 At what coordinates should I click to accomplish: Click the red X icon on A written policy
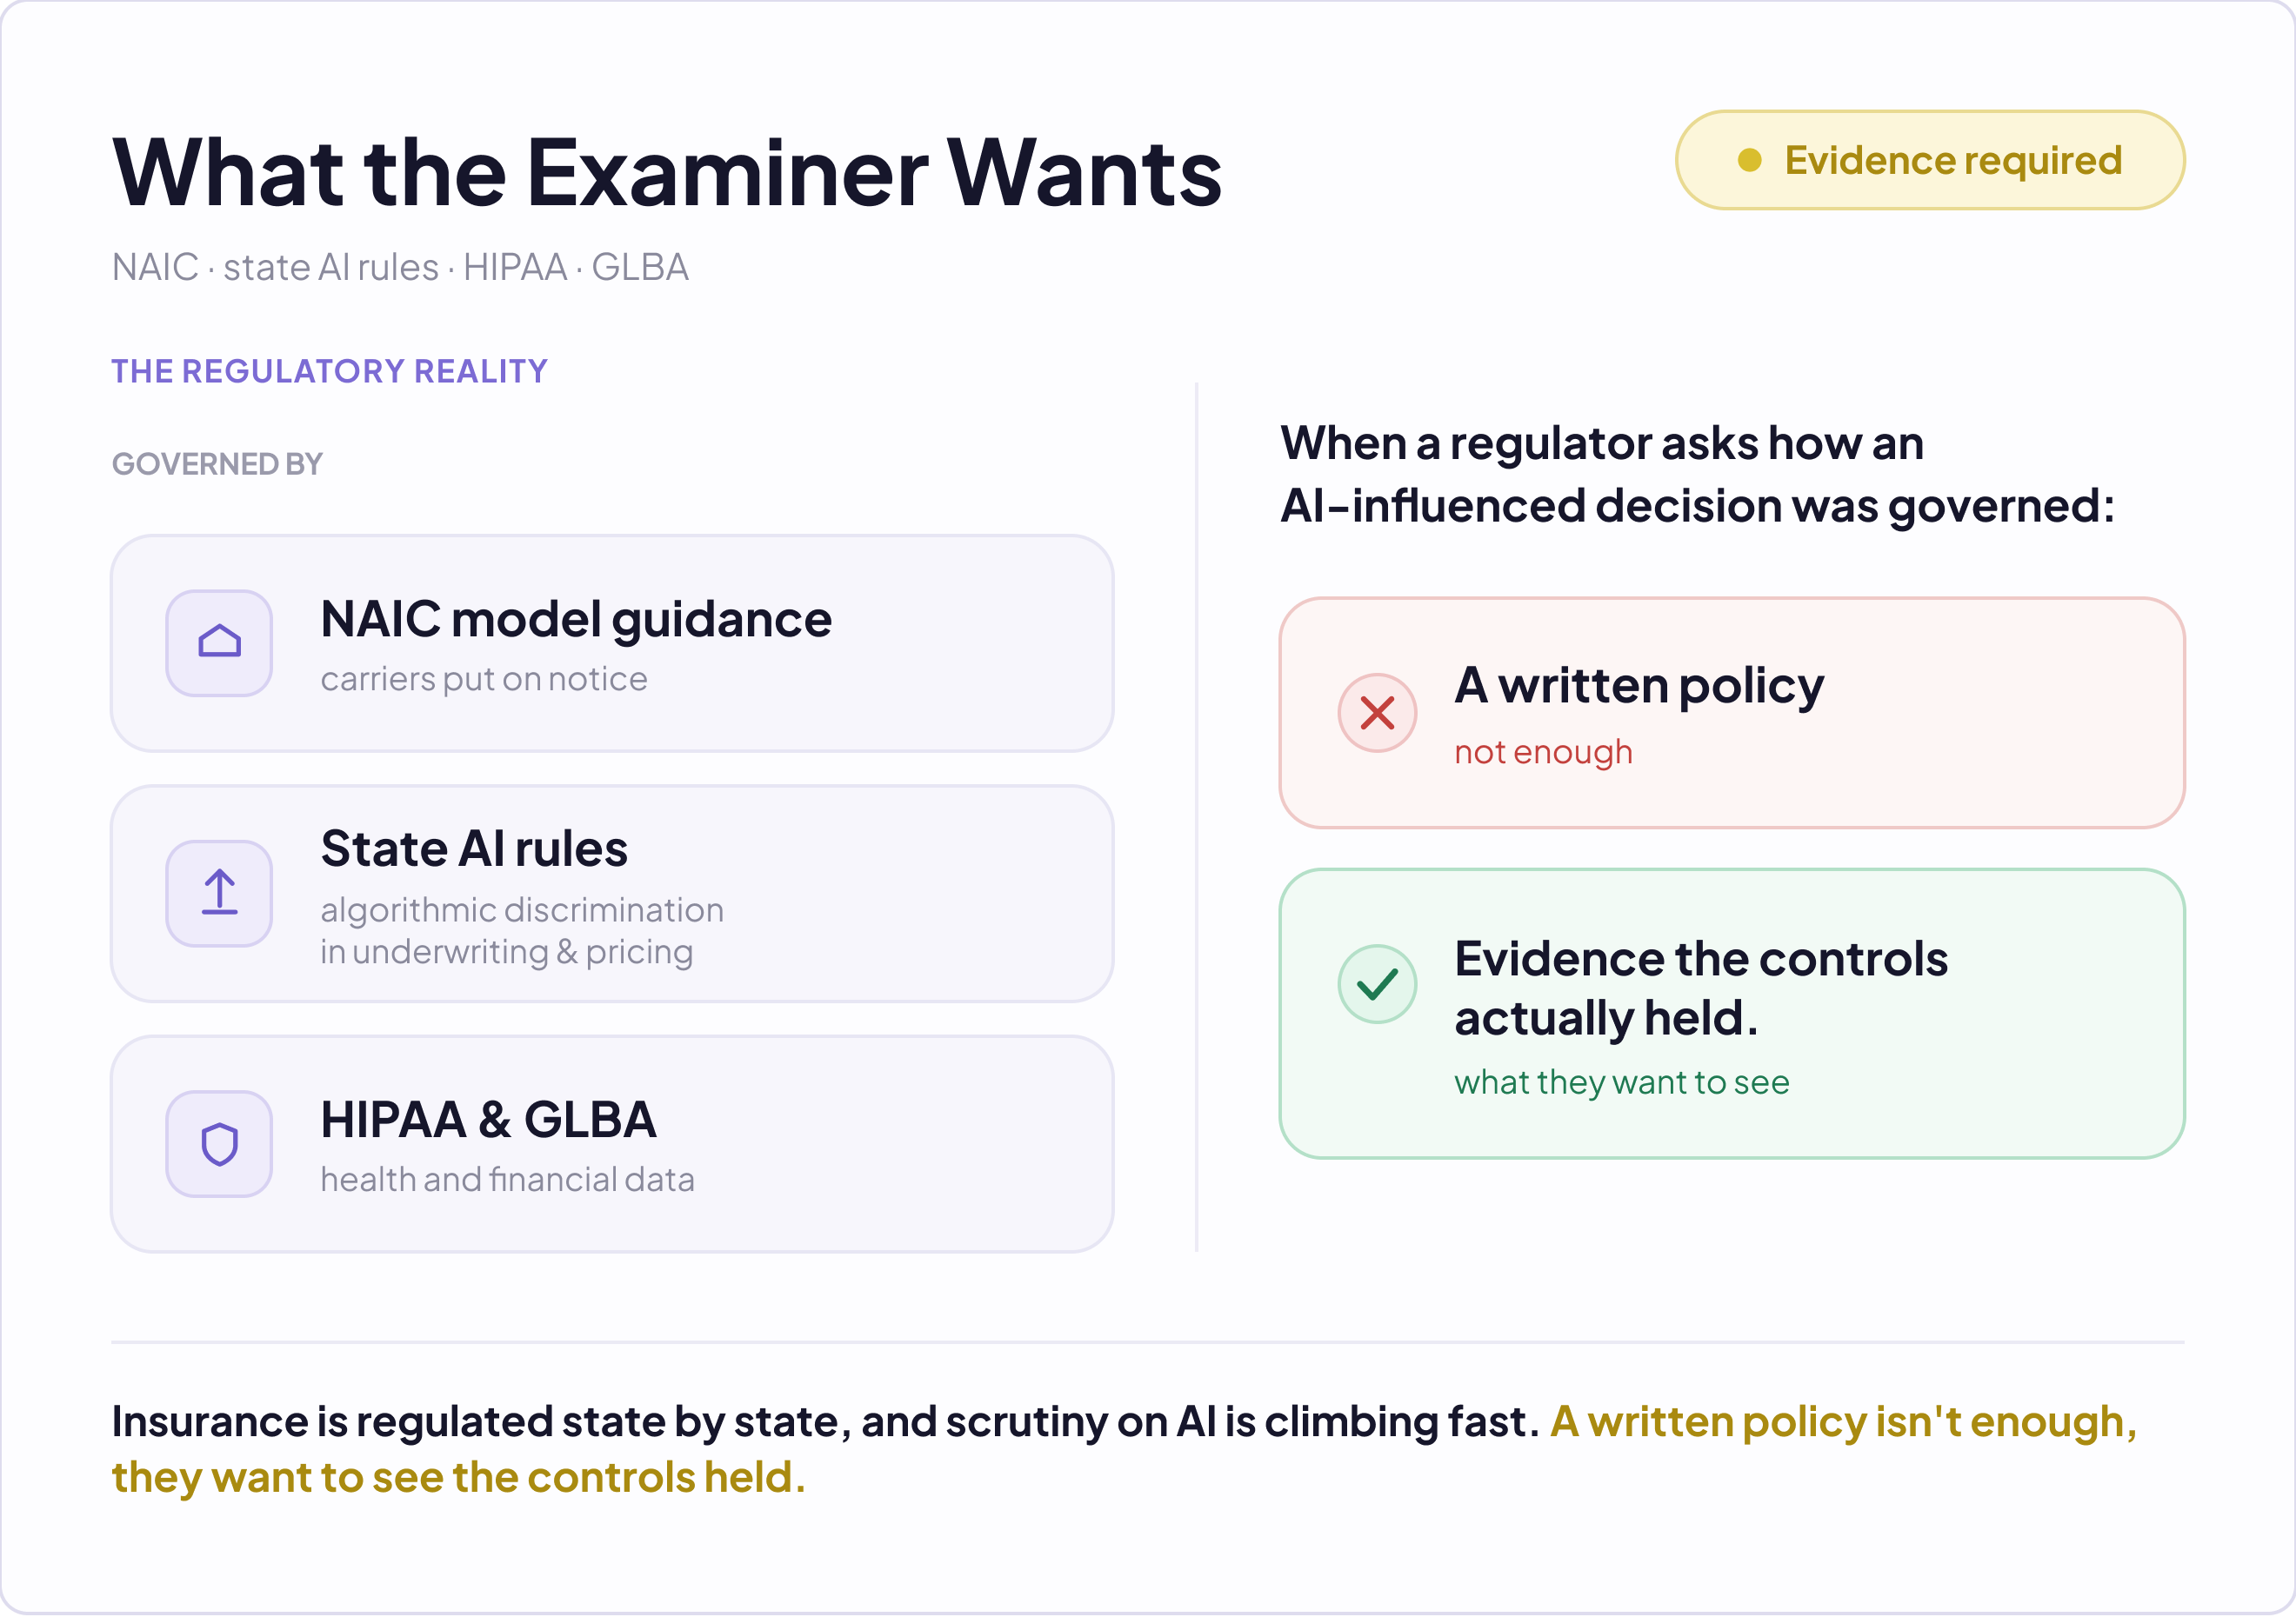[x=1377, y=713]
